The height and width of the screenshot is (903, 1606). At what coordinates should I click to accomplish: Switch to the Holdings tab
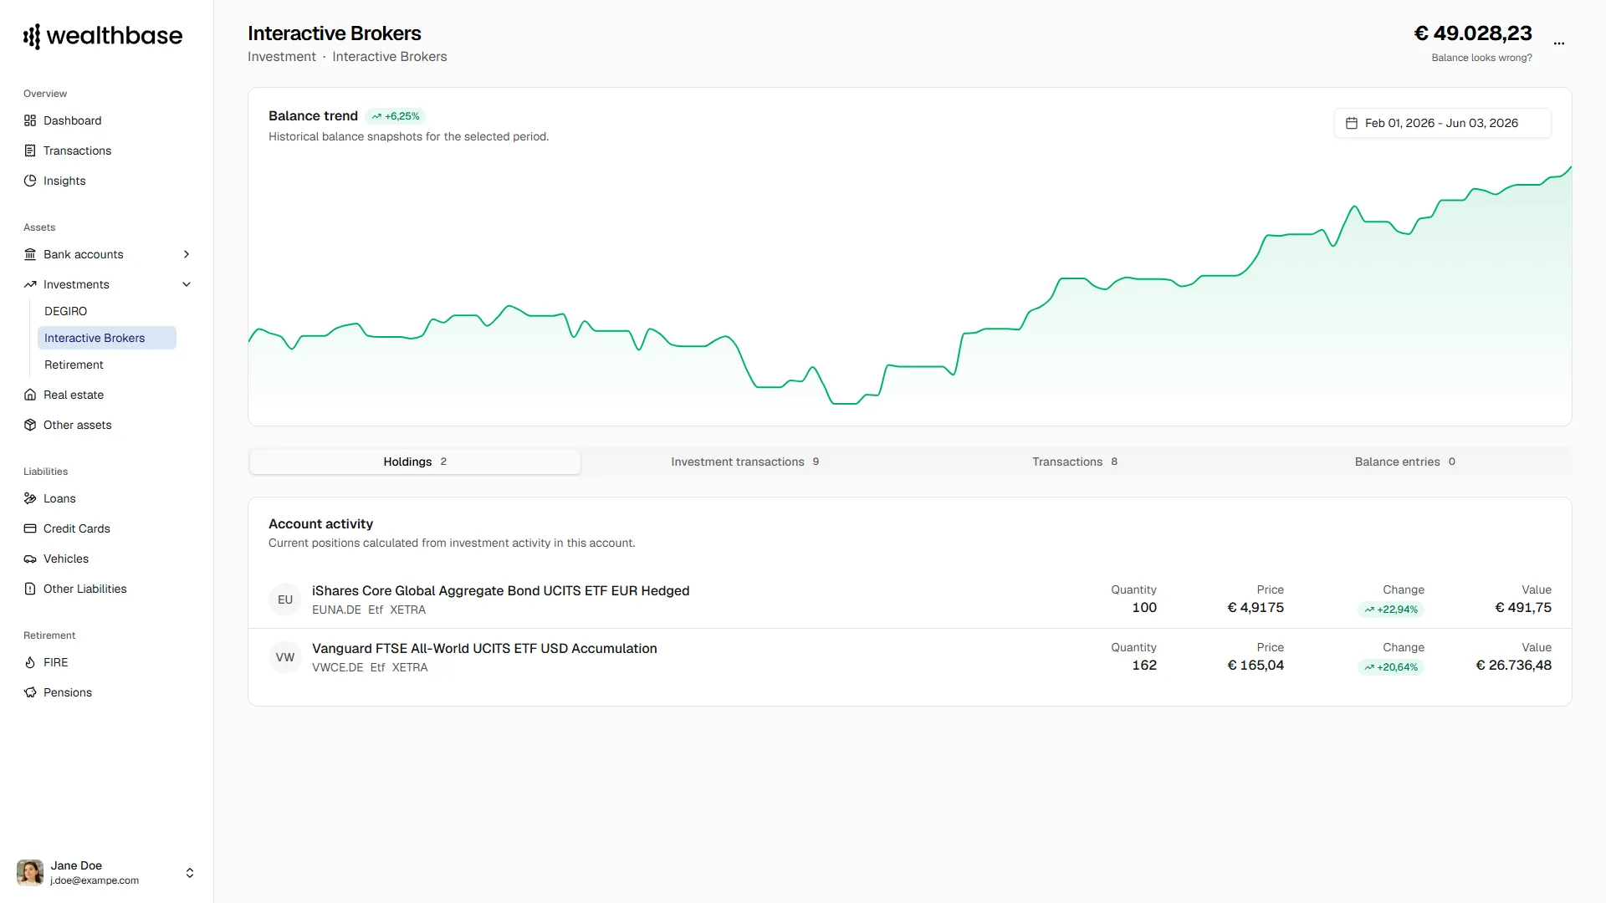pos(415,462)
